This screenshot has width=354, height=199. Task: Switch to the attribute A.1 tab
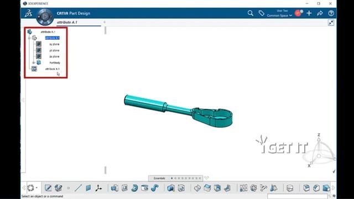pyautogui.click(x=67, y=22)
